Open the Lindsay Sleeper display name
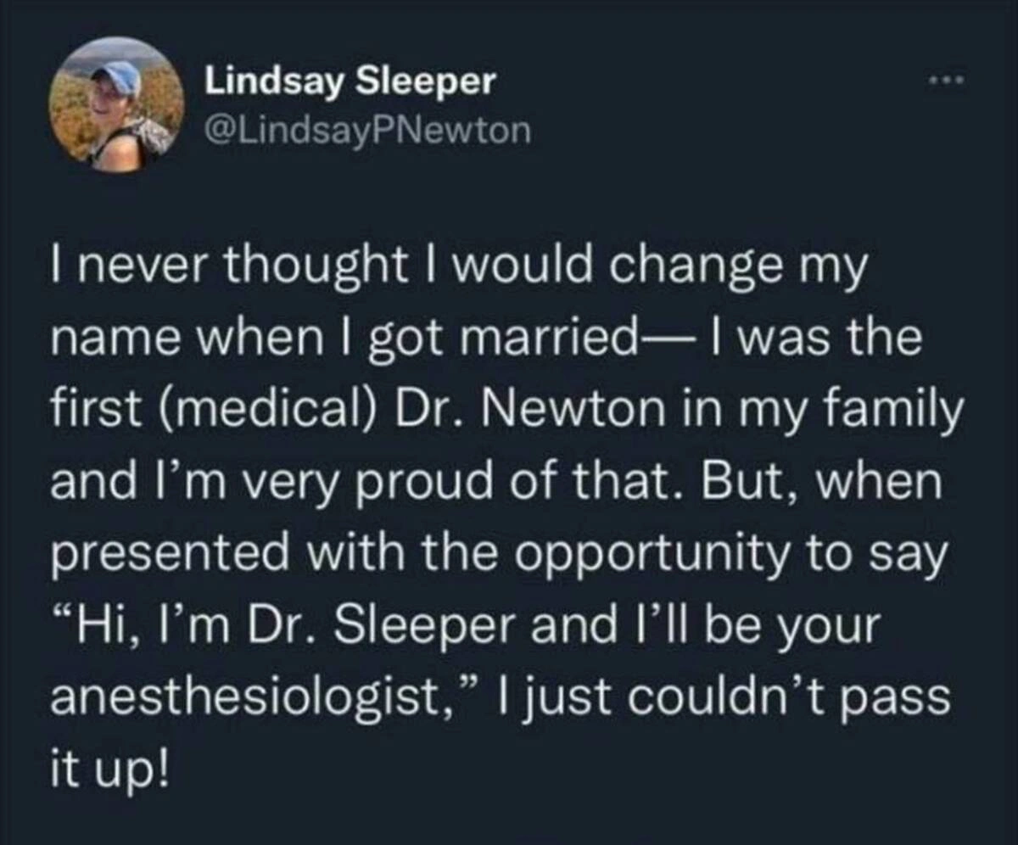 pyautogui.click(x=350, y=81)
